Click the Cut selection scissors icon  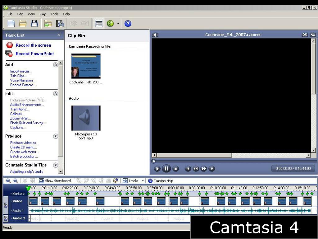click(x=25, y=181)
